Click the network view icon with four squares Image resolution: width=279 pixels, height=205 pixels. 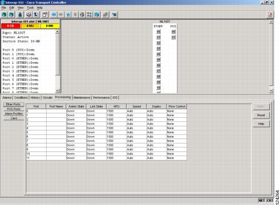click(x=89, y=15)
